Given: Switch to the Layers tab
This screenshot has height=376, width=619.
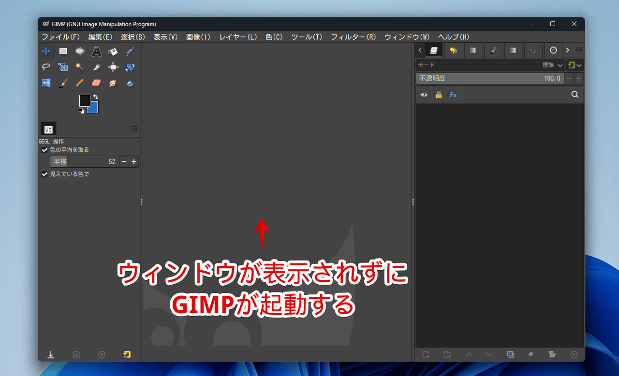Looking at the screenshot, I should 434,50.
